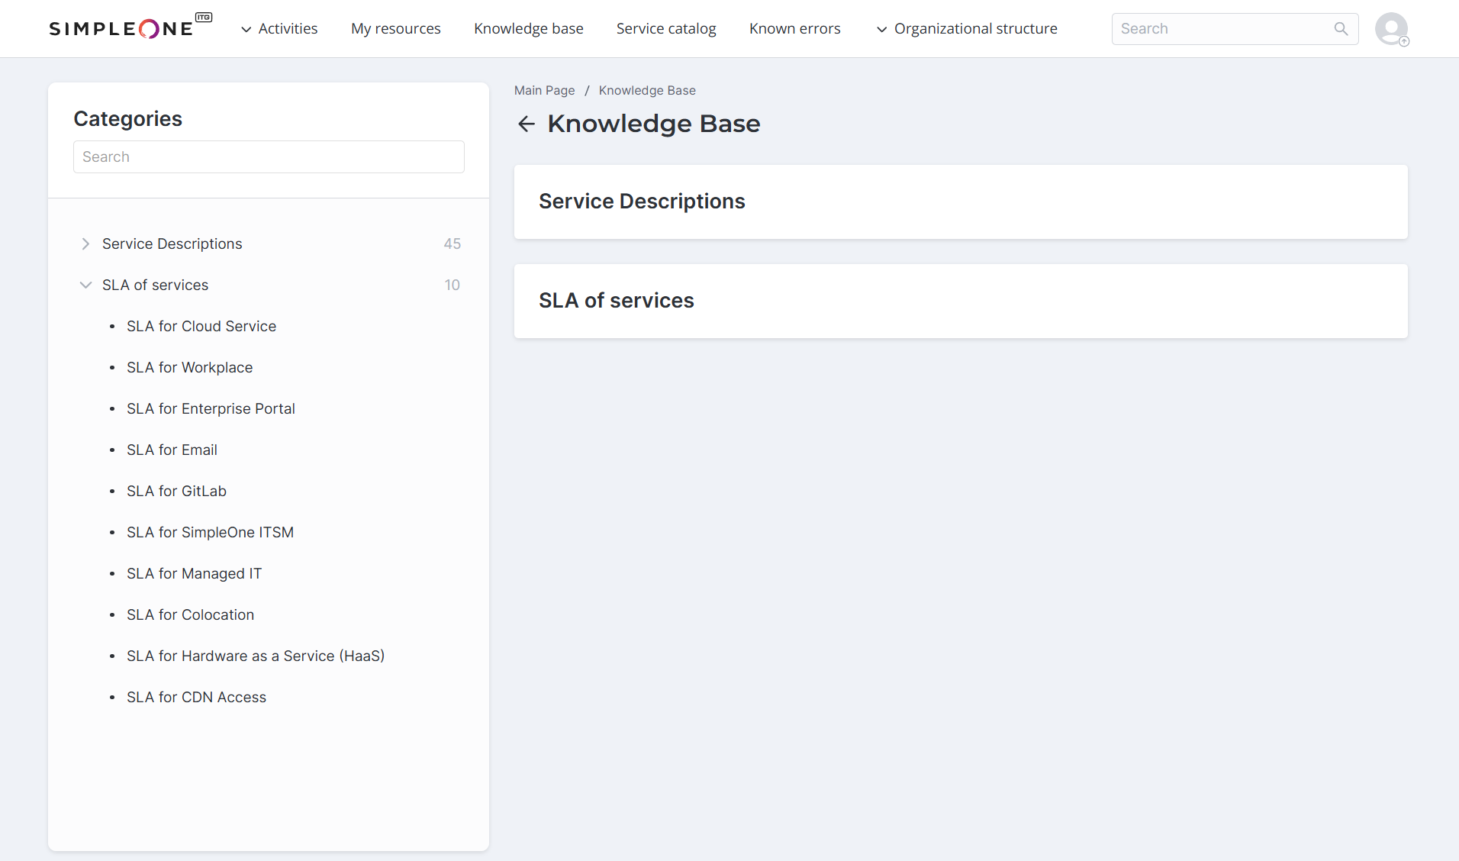The height and width of the screenshot is (861, 1459).
Task: Open SLA for Workplace
Action: 190,367
